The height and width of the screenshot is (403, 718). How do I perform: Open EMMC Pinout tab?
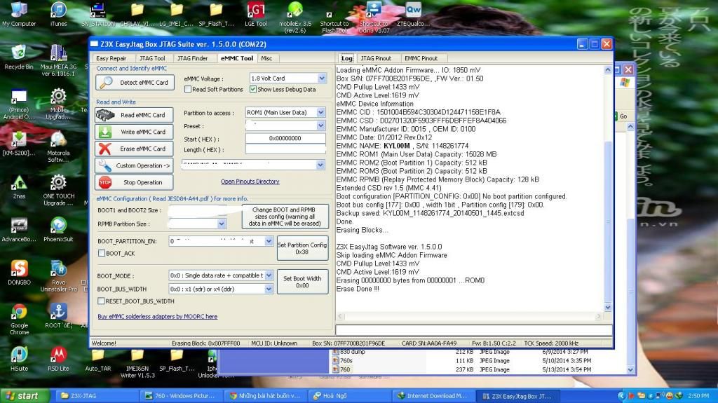coord(421,58)
